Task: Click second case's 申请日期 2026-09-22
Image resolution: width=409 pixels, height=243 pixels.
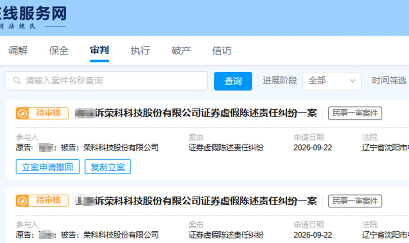Action: tap(313, 235)
